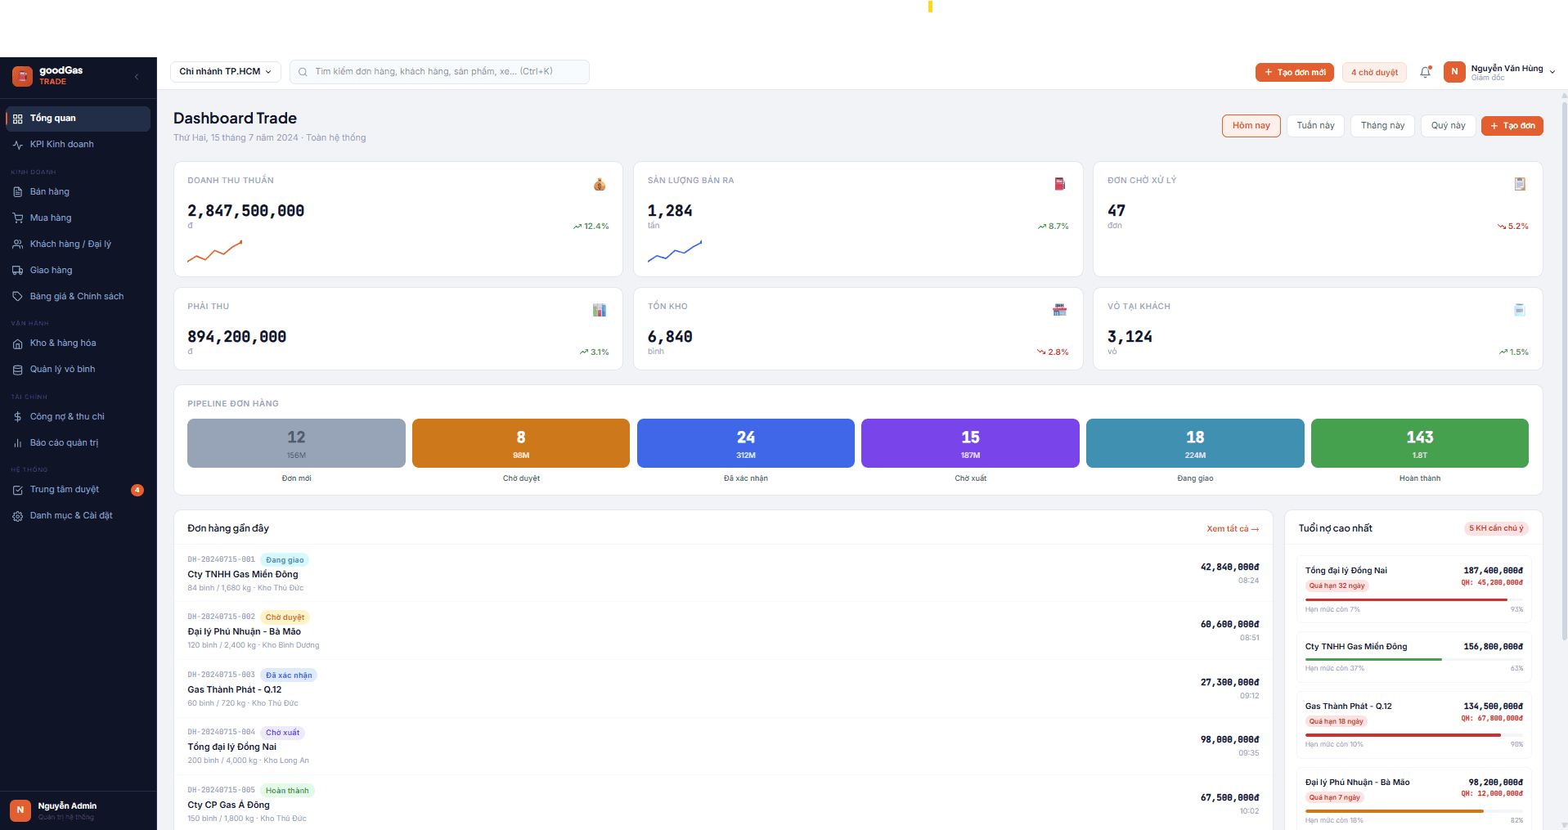Click the Quản lý vỏ bình cylinder icon
Image resolution: width=1568 pixels, height=830 pixels.
click(17, 370)
